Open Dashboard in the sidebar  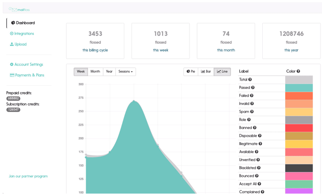[x=23, y=23]
